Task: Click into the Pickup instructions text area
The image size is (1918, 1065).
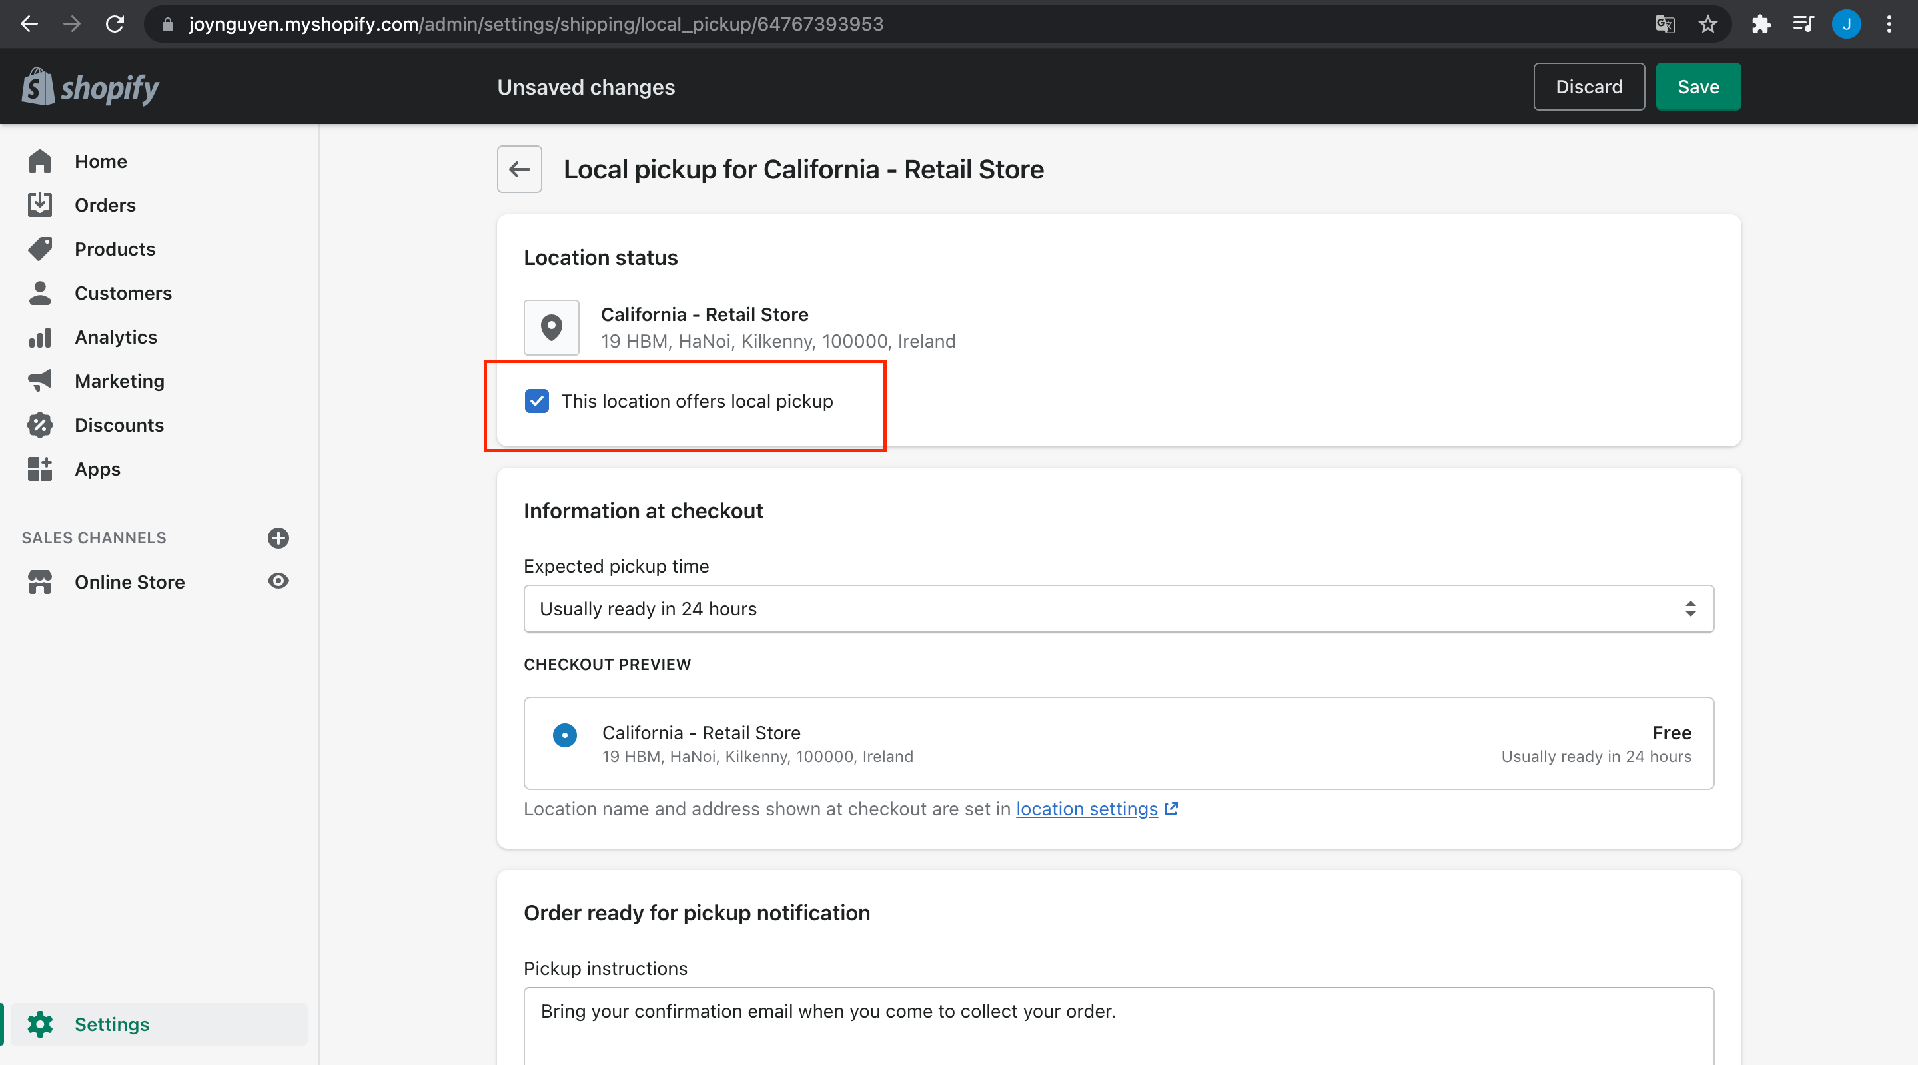Action: pyautogui.click(x=1119, y=1026)
